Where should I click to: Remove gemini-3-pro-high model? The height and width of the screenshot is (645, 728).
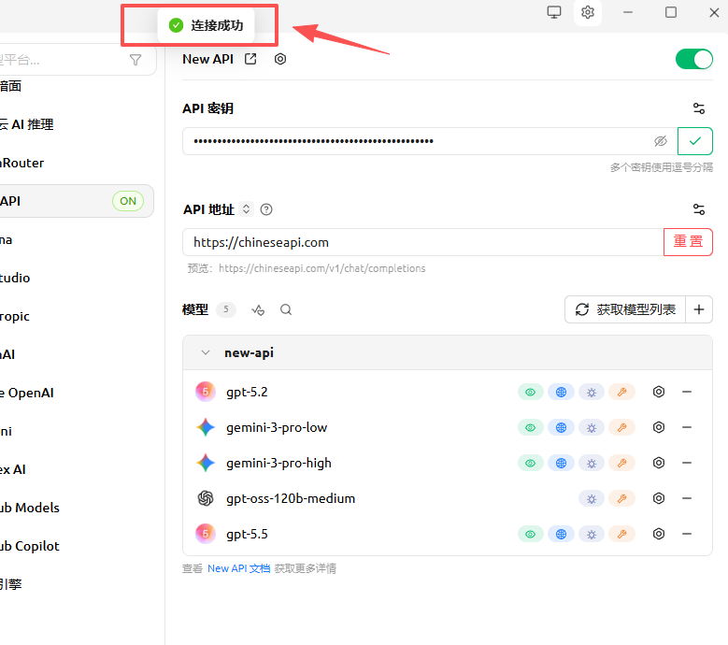pyautogui.click(x=687, y=463)
